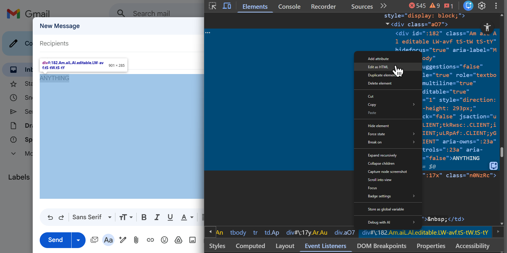
Task: Toggle formatting options Aa button
Action: (x=108, y=240)
